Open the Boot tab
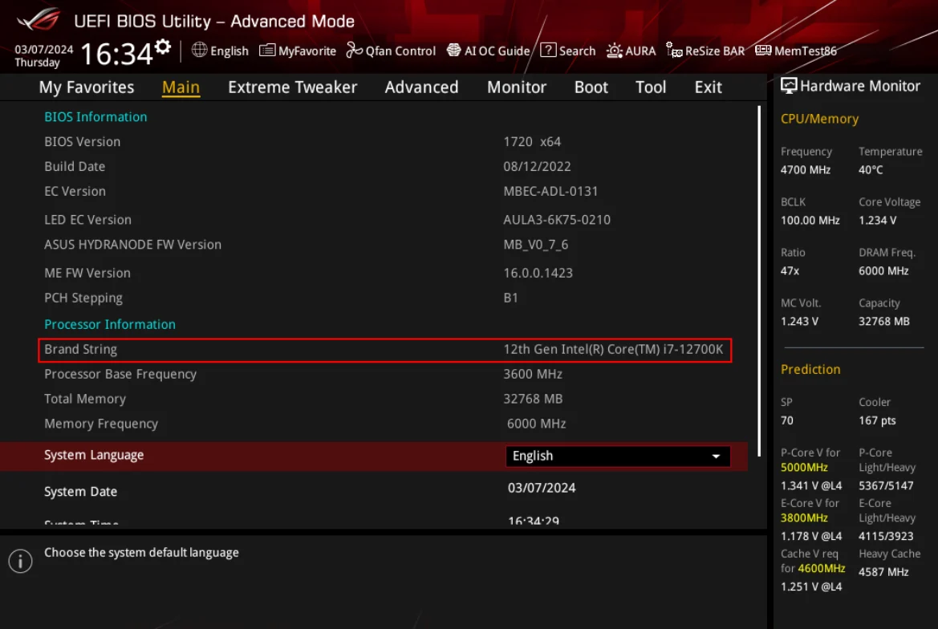 point(591,87)
